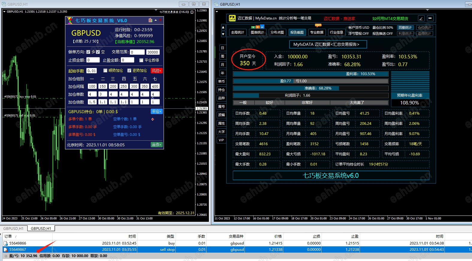
Task: Click the smiley face icon beside 七巧板交易系统【V6.0】
Action: tap(192, 12)
